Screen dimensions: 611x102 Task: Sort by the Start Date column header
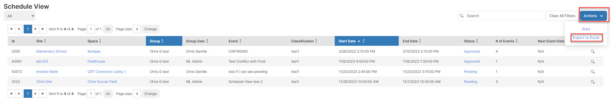click(347, 41)
